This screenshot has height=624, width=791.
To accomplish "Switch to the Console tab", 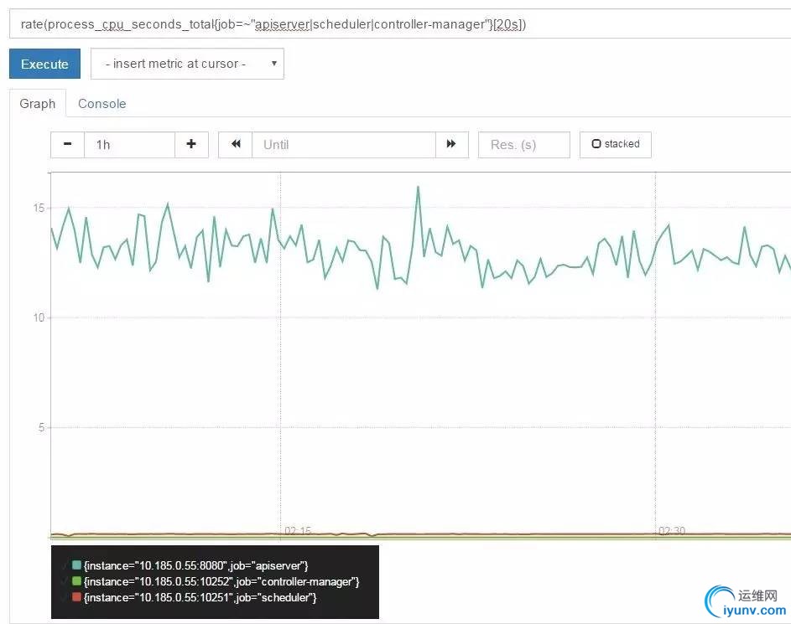I will coord(101,104).
